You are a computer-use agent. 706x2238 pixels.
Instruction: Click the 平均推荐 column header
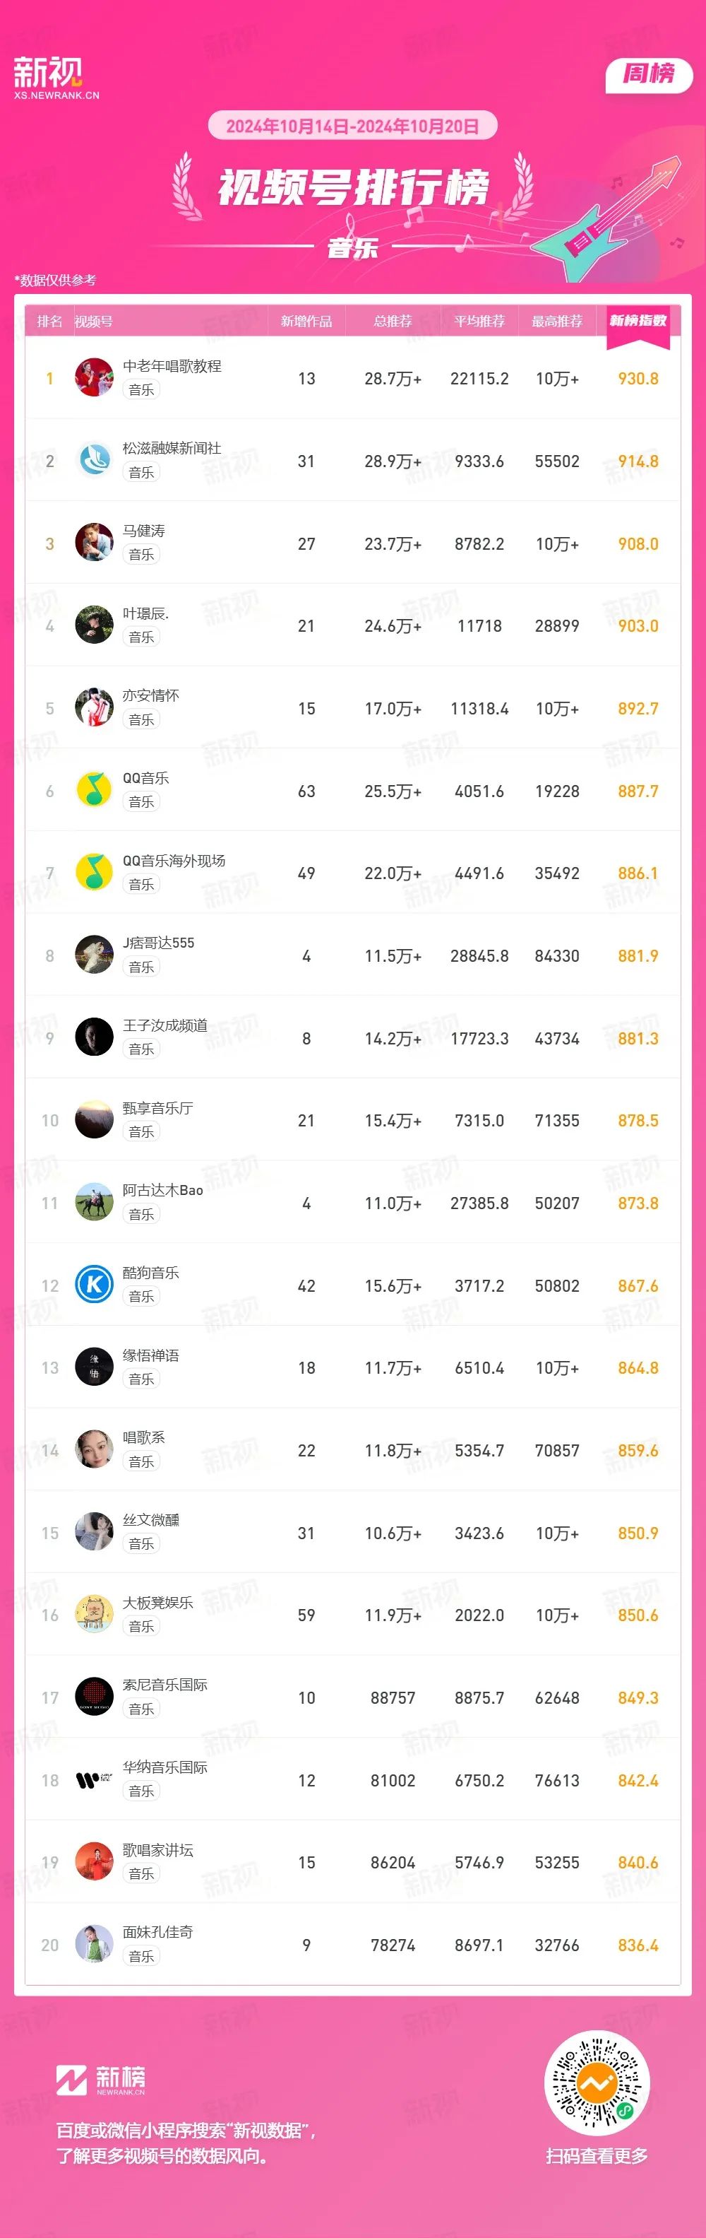[x=479, y=322]
